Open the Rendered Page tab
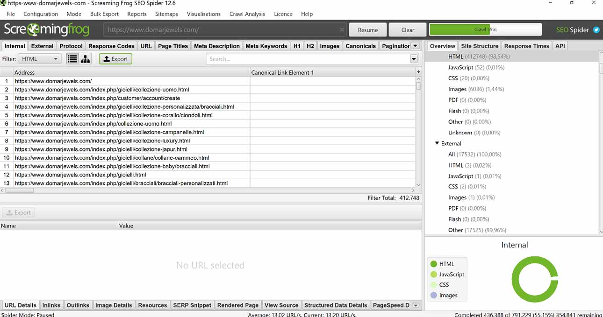 coord(238,305)
